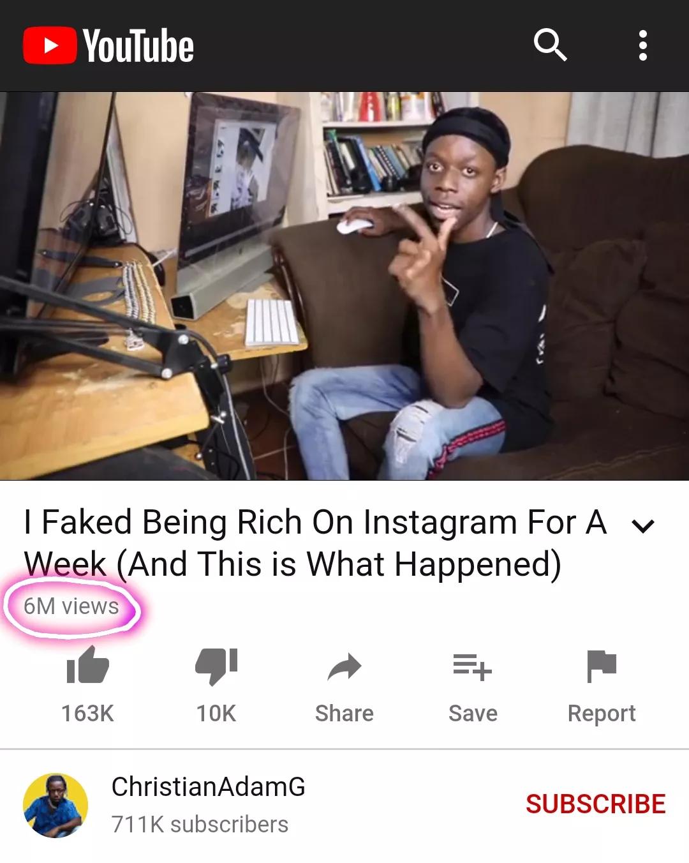Like the video with thumbs up icon
Viewport: 689px width, 863px height.
click(88, 666)
